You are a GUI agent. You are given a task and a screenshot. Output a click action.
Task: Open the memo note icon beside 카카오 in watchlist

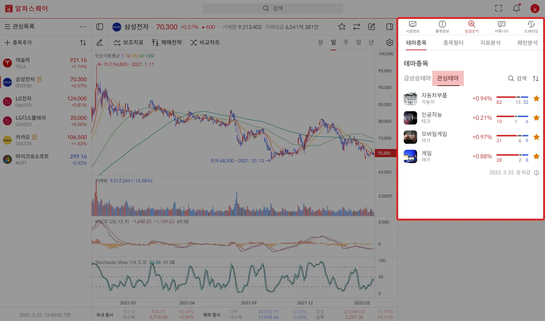click(34, 137)
